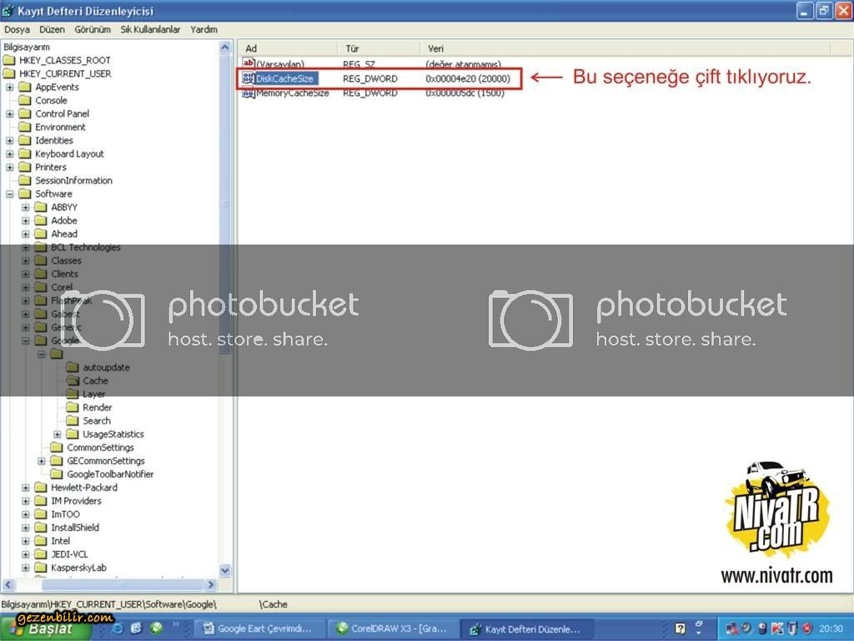Open the Görünüm menu

(93, 29)
